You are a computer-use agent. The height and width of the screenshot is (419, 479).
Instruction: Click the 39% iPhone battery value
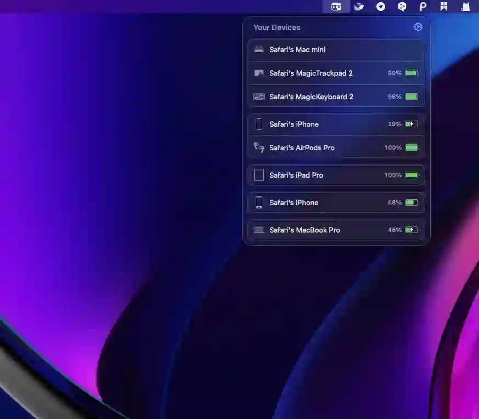[395, 124]
